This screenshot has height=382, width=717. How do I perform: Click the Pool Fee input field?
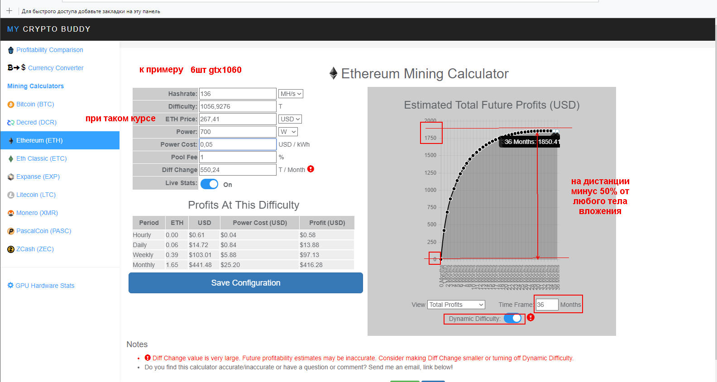(238, 157)
